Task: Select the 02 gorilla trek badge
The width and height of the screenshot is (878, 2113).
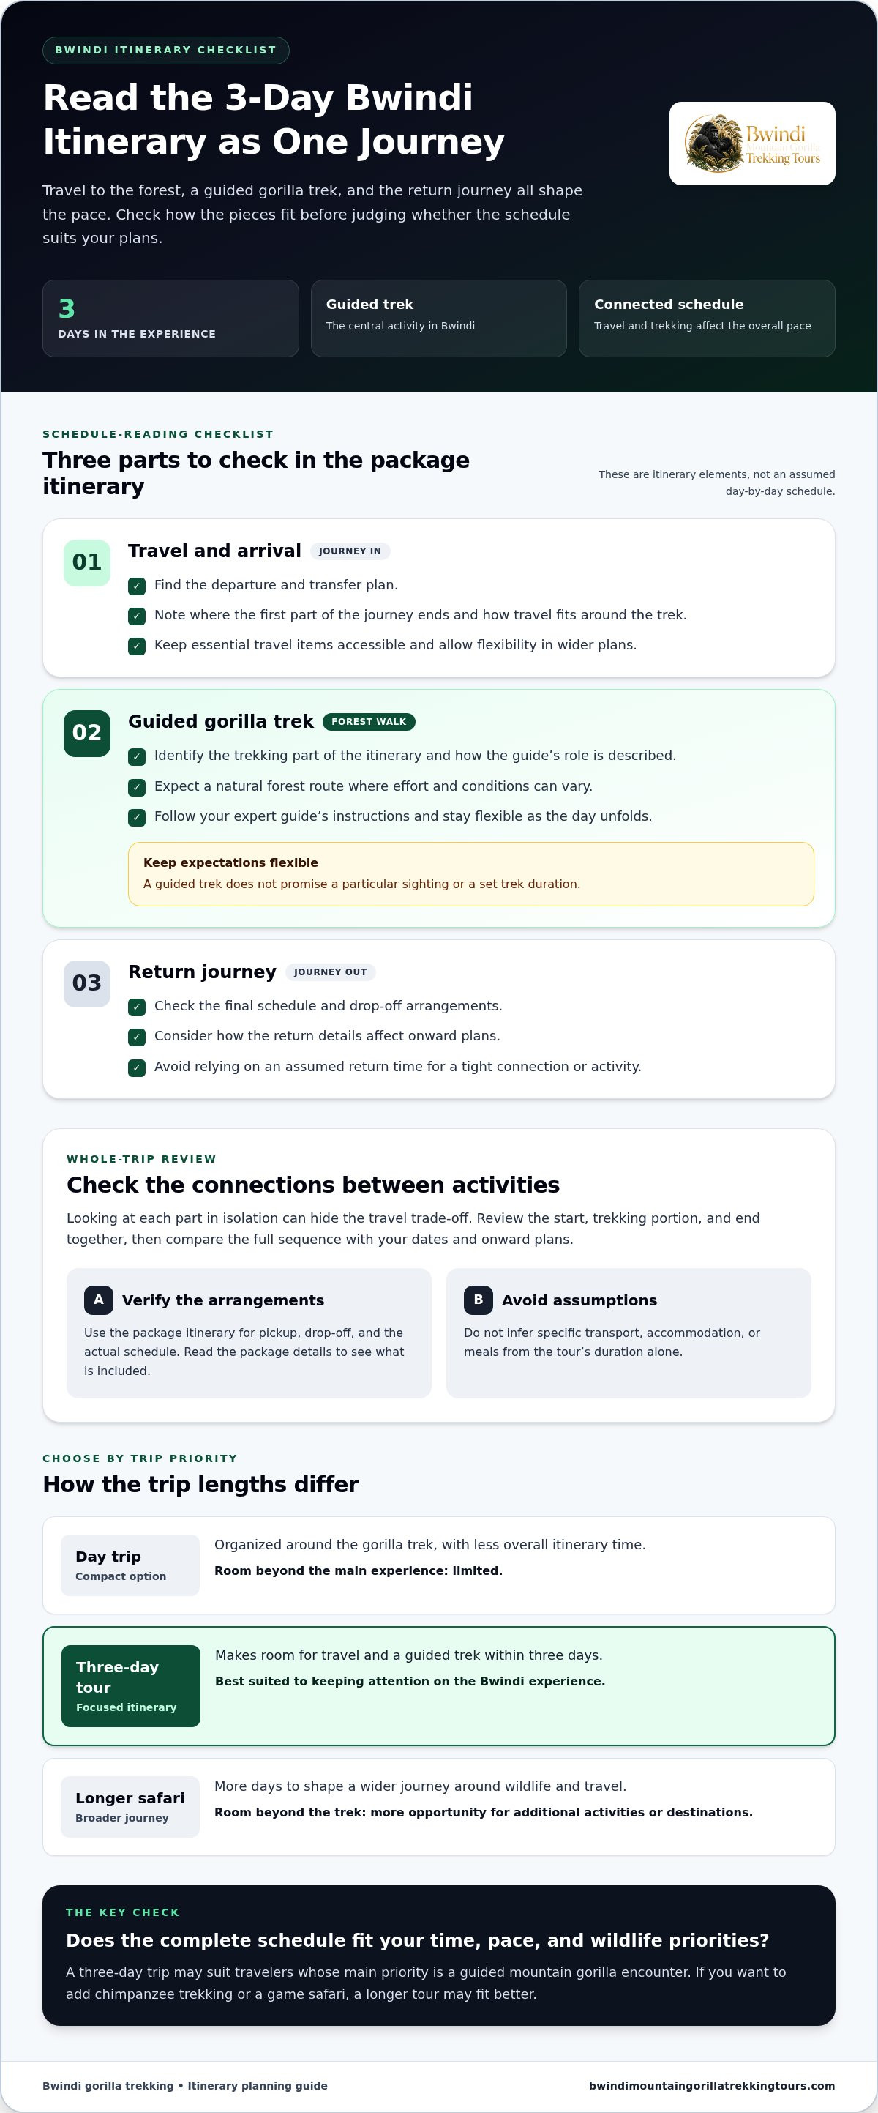Action: 87,734
